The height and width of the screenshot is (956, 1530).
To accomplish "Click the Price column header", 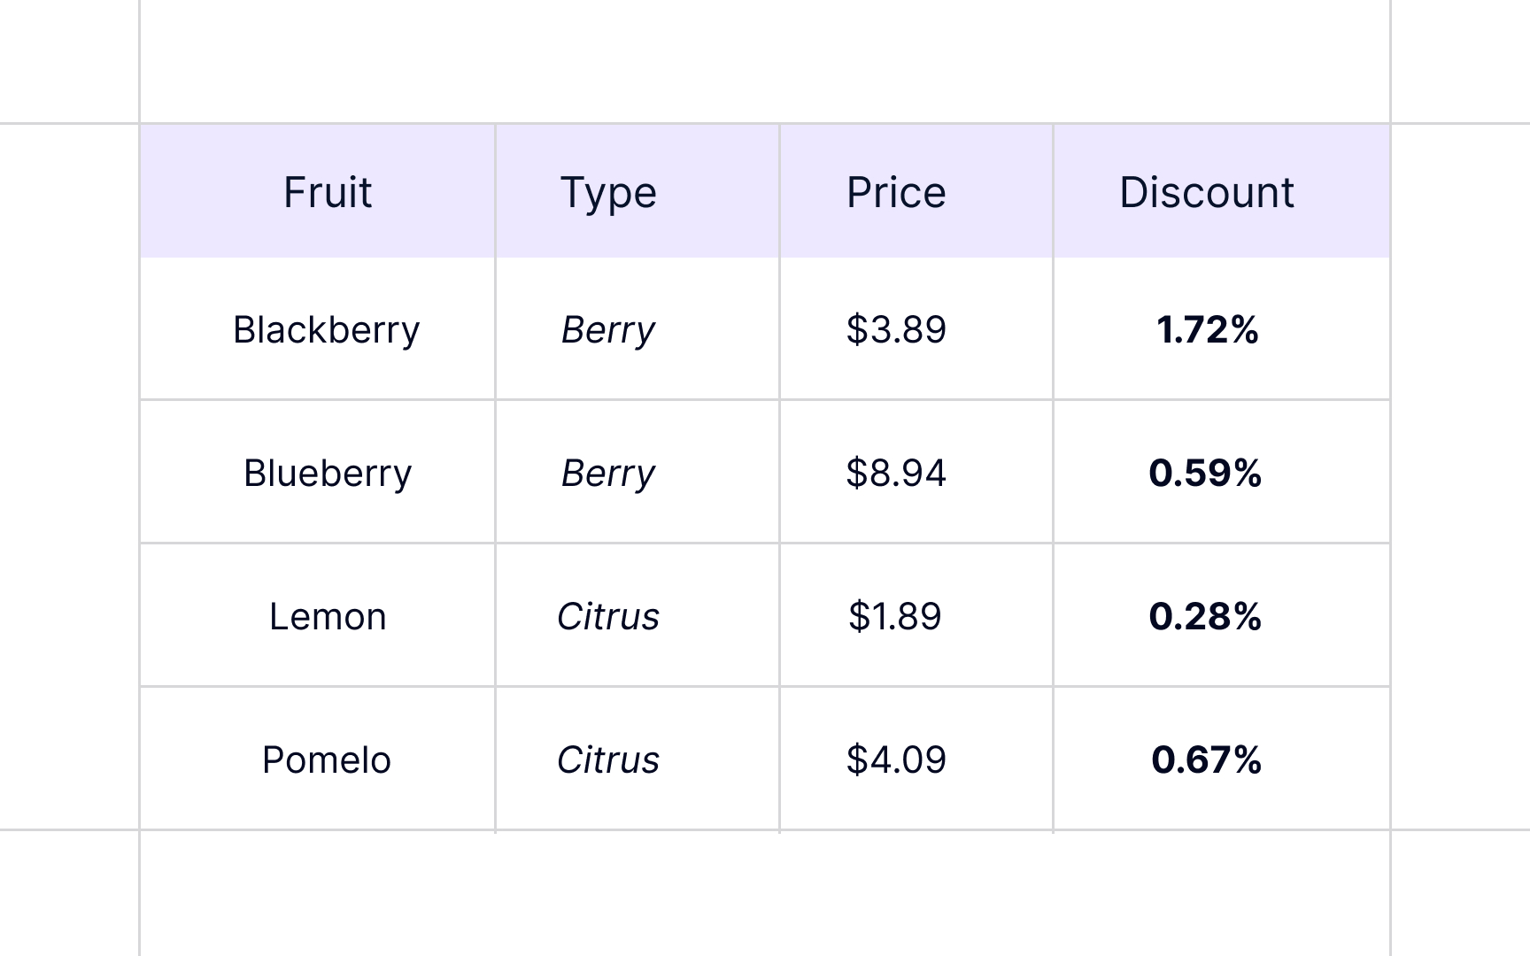I will click(896, 192).
